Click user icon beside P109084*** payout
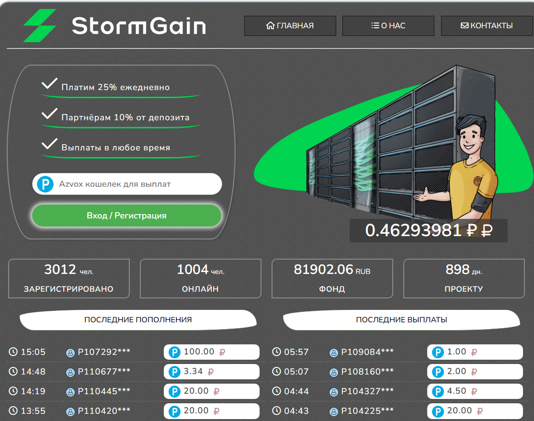The image size is (534, 421). 334,353
